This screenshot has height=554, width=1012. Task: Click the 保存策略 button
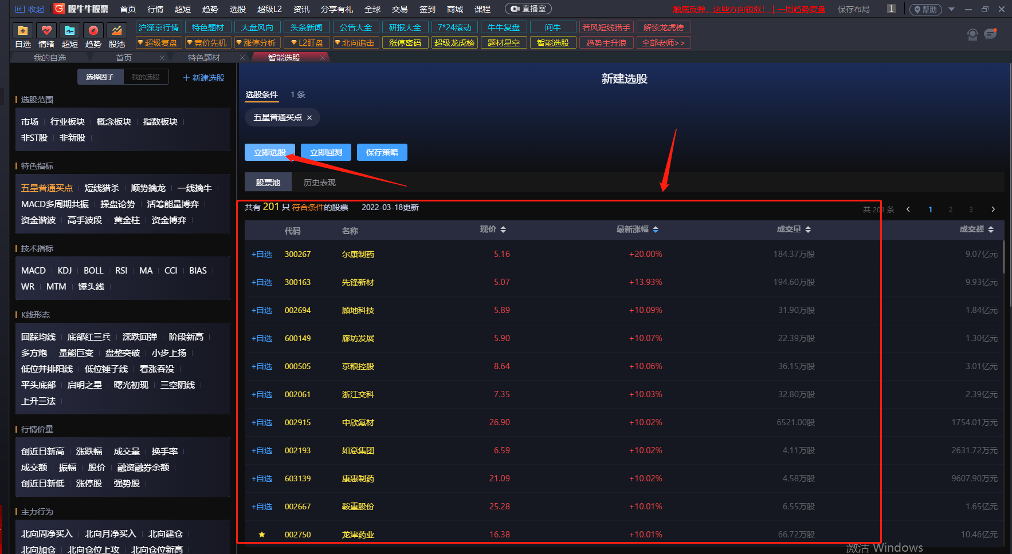(x=382, y=152)
